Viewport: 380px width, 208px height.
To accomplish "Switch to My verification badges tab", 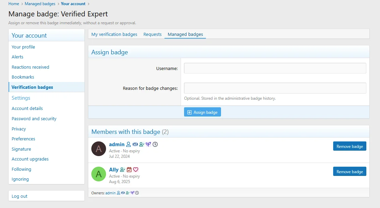I will click(114, 34).
